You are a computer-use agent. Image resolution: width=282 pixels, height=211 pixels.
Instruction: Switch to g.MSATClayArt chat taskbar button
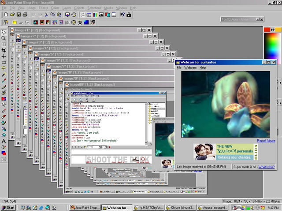pyautogui.click(x=148, y=207)
